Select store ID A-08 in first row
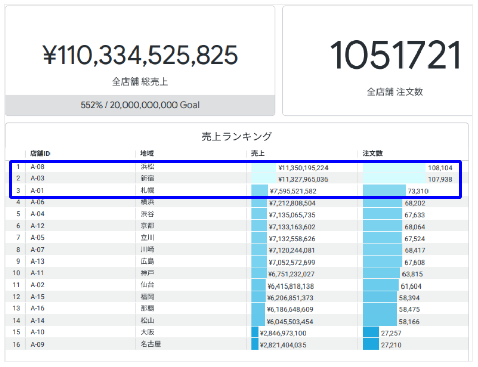Screen dimensions: 478x367 tap(38, 167)
